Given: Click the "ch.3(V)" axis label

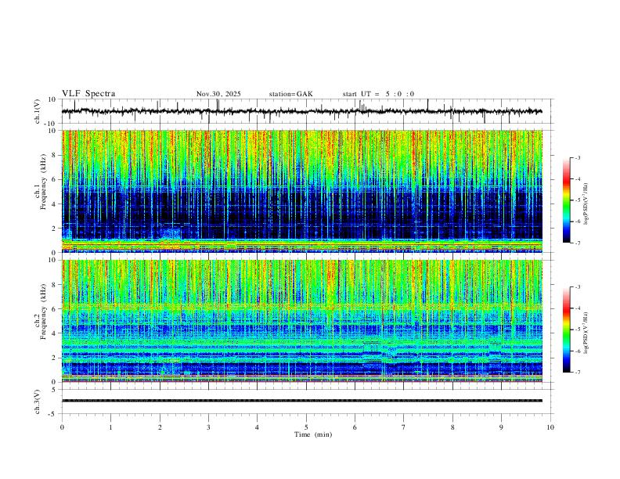Looking at the screenshot, I should tap(38, 402).
